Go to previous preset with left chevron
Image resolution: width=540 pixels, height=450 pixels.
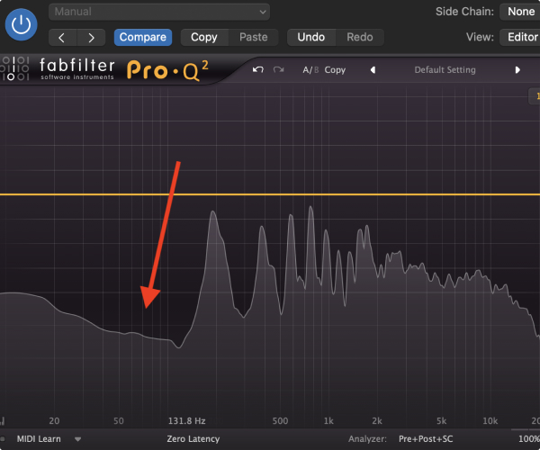pyautogui.click(x=62, y=38)
